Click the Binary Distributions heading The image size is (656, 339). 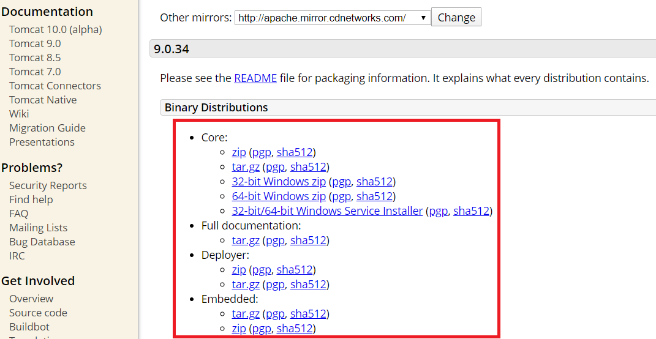(x=216, y=108)
